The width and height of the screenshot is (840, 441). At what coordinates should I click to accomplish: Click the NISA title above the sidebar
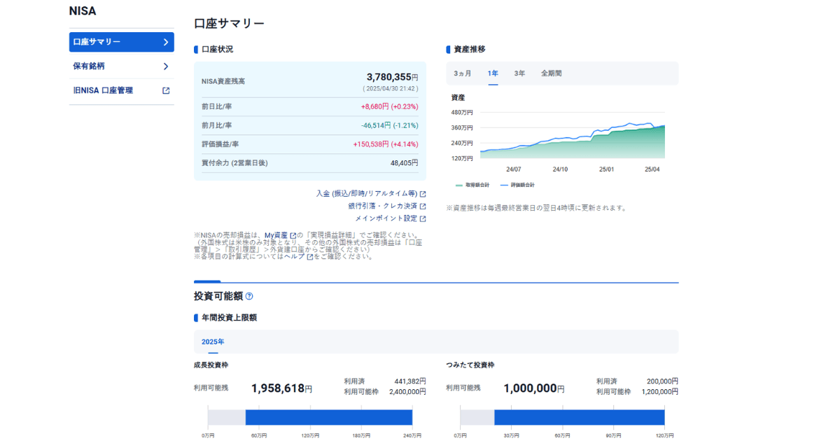click(x=83, y=11)
